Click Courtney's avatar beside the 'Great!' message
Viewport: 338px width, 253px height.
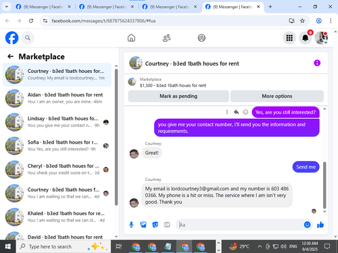pyautogui.click(x=134, y=154)
